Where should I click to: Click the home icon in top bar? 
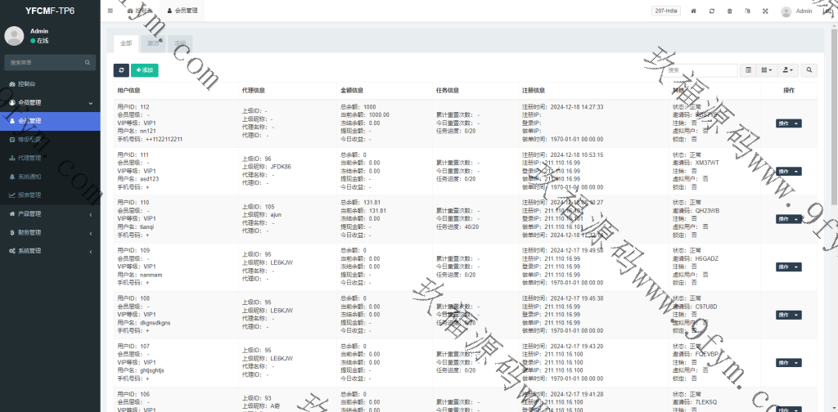pos(694,11)
